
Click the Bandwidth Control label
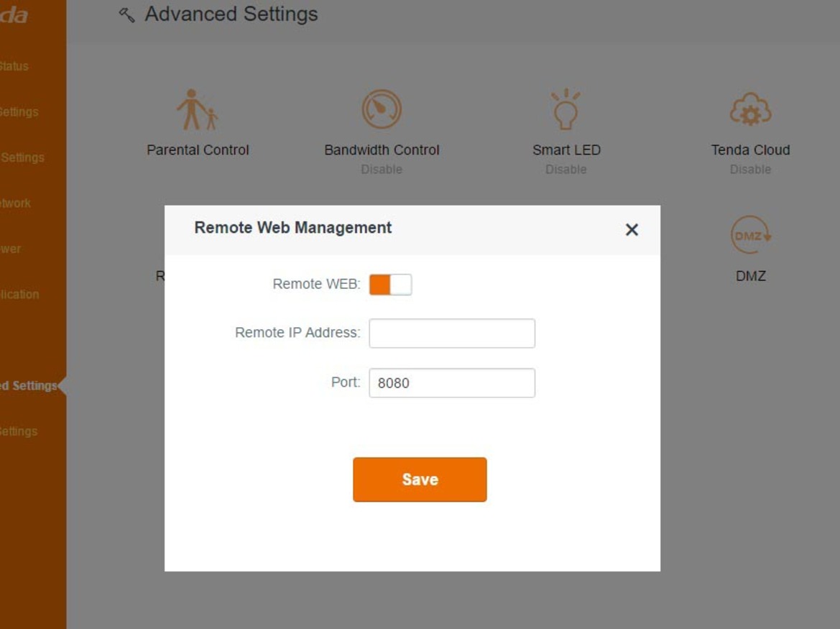pos(382,150)
